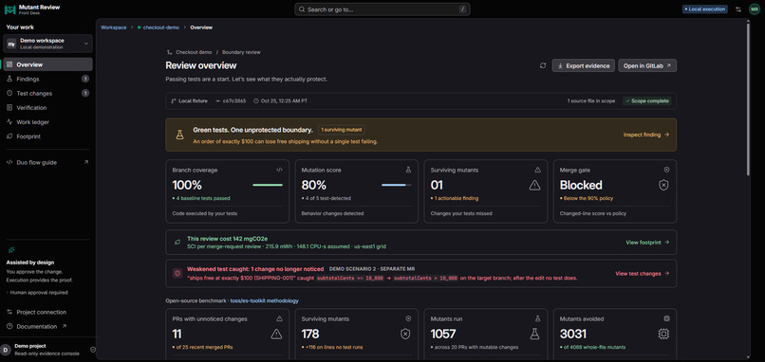Click the 1 source file in scope text
Screen dimensions: 765x362
click(x=591, y=100)
